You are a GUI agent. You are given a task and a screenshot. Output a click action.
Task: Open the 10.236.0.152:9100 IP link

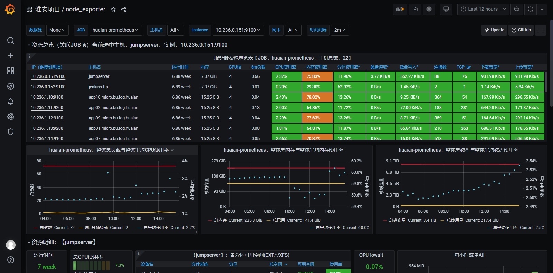48,87
